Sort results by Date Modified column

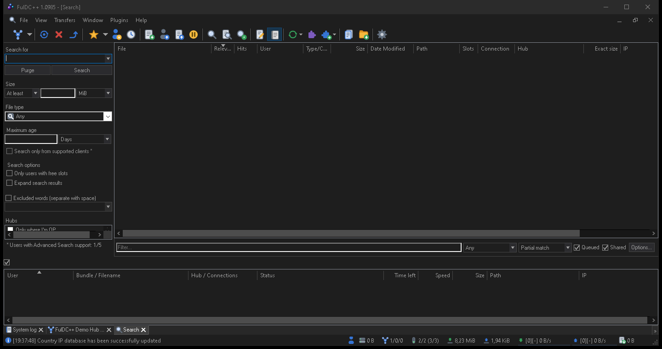pyautogui.click(x=390, y=49)
